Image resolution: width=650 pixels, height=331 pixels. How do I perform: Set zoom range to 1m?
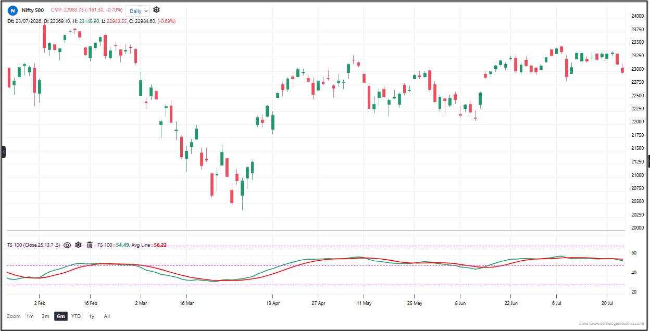tap(30, 316)
